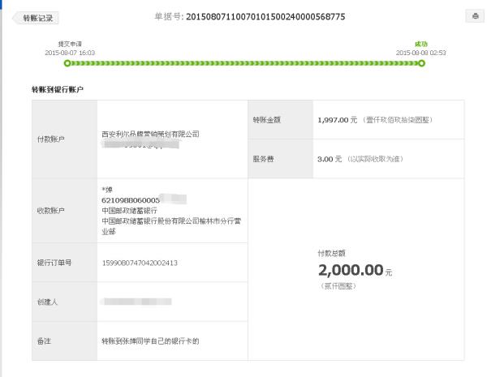Click the 付款总额 label
Viewport: 487px width, 377px height.
[331, 254]
